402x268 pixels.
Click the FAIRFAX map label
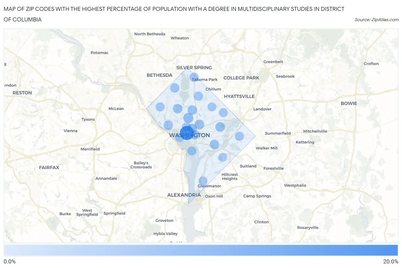click(49, 167)
